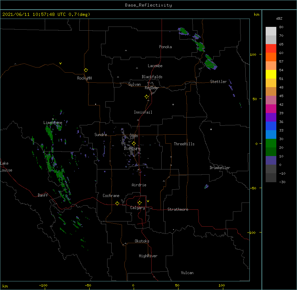Click the Banff label
The height and width of the screenshot is (290, 297).
pyautogui.click(x=43, y=195)
